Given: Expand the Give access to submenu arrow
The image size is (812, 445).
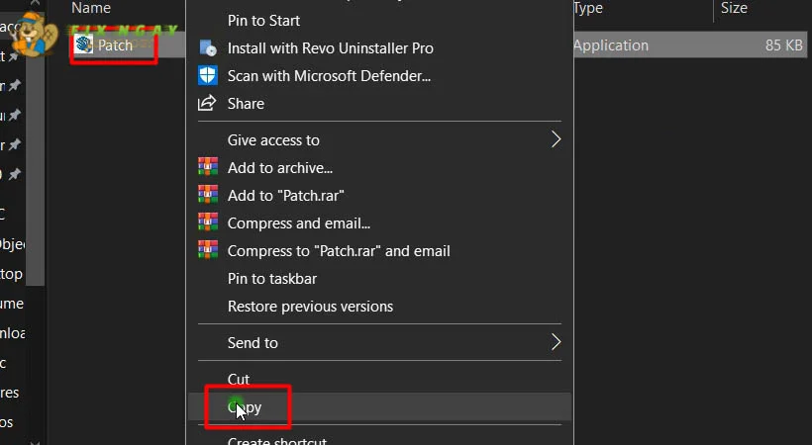Looking at the screenshot, I should coord(556,139).
